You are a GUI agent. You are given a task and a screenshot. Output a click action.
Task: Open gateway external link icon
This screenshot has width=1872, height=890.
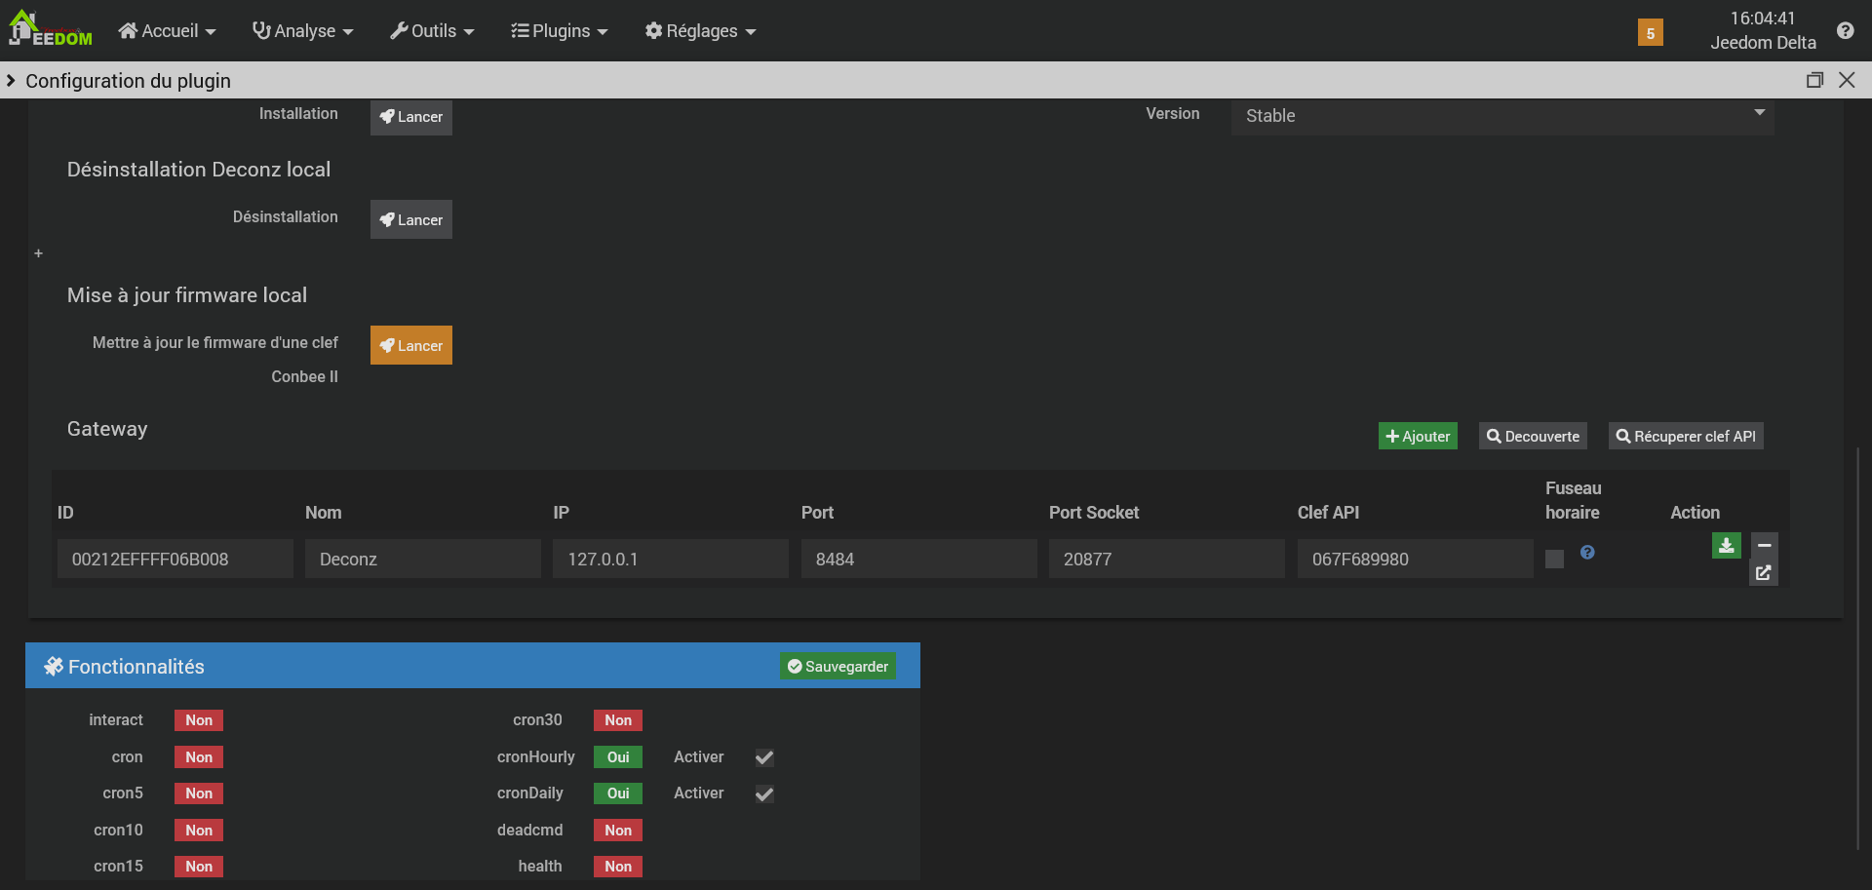pyautogui.click(x=1764, y=573)
